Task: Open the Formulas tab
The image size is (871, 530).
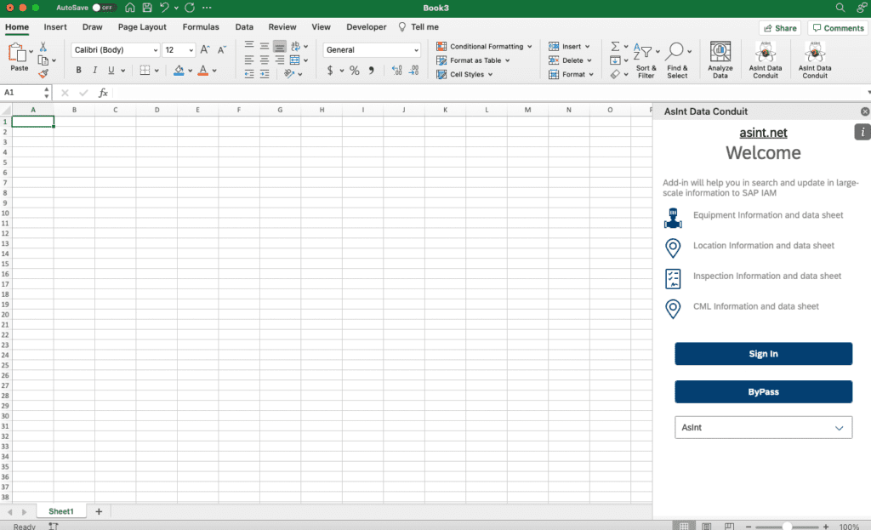Action: point(201,26)
